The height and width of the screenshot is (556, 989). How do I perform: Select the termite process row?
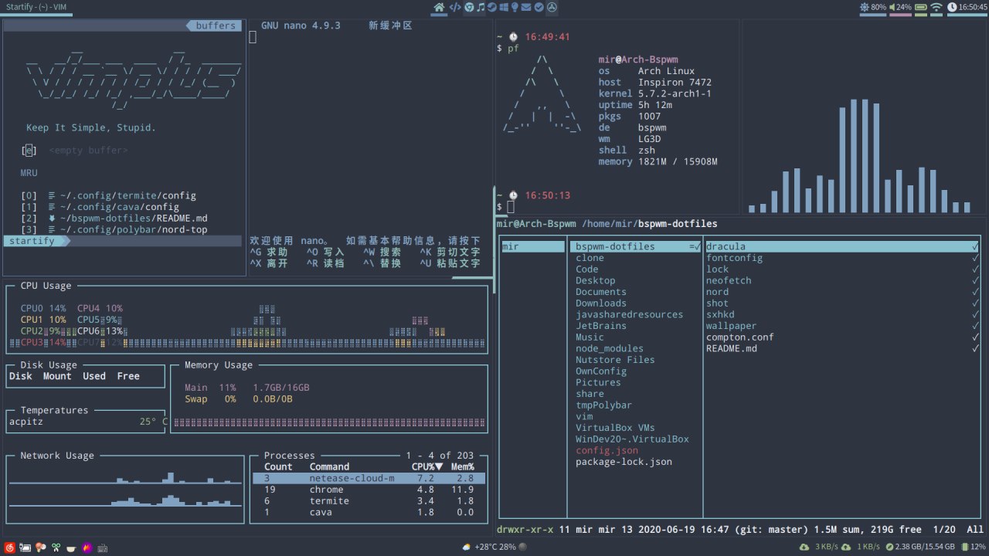(x=369, y=500)
